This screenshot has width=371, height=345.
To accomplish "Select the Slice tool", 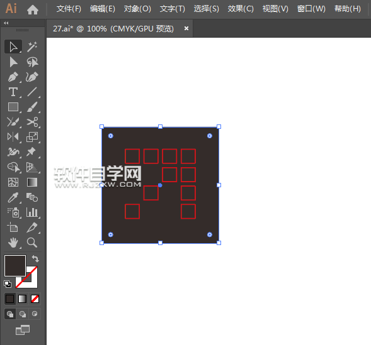I will tap(32, 227).
